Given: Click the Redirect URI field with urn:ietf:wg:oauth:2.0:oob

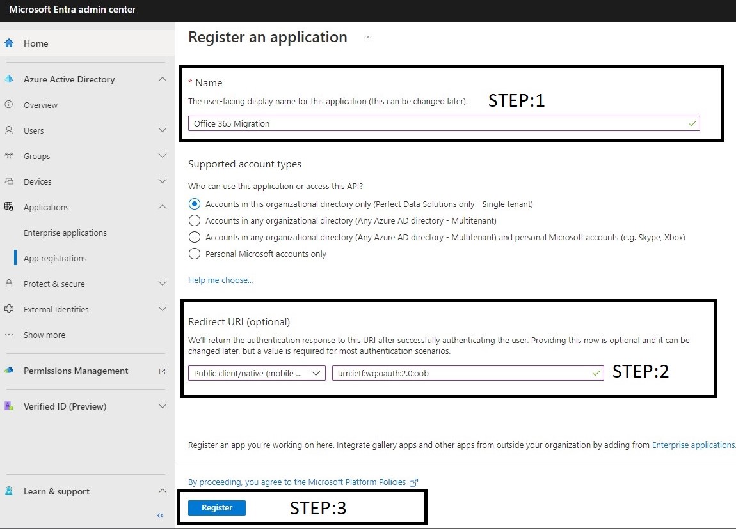Looking at the screenshot, I should click(x=467, y=373).
